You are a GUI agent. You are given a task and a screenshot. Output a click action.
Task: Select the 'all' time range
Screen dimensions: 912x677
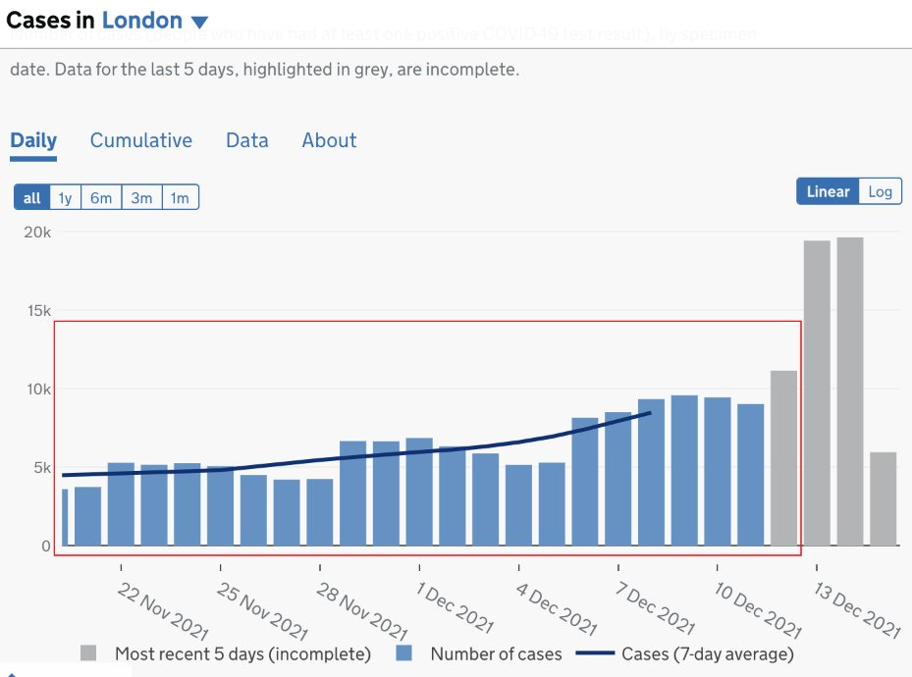(x=32, y=197)
